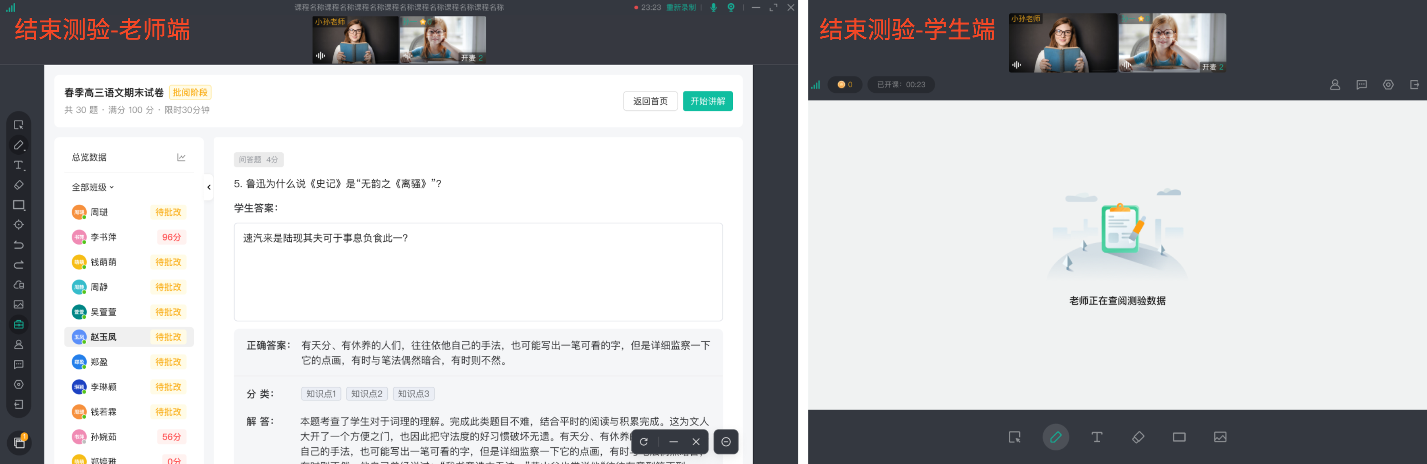Select student 钱若霖 in the list
Viewport: 1427px width, 464px height.
point(129,412)
